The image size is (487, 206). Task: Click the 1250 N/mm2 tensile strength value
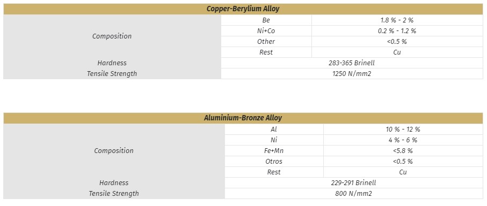(352, 74)
